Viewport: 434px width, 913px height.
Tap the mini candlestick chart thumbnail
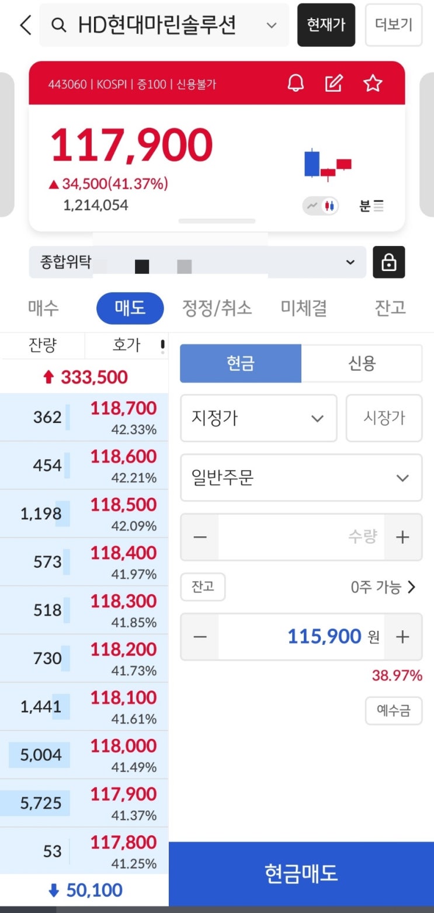click(328, 164)
